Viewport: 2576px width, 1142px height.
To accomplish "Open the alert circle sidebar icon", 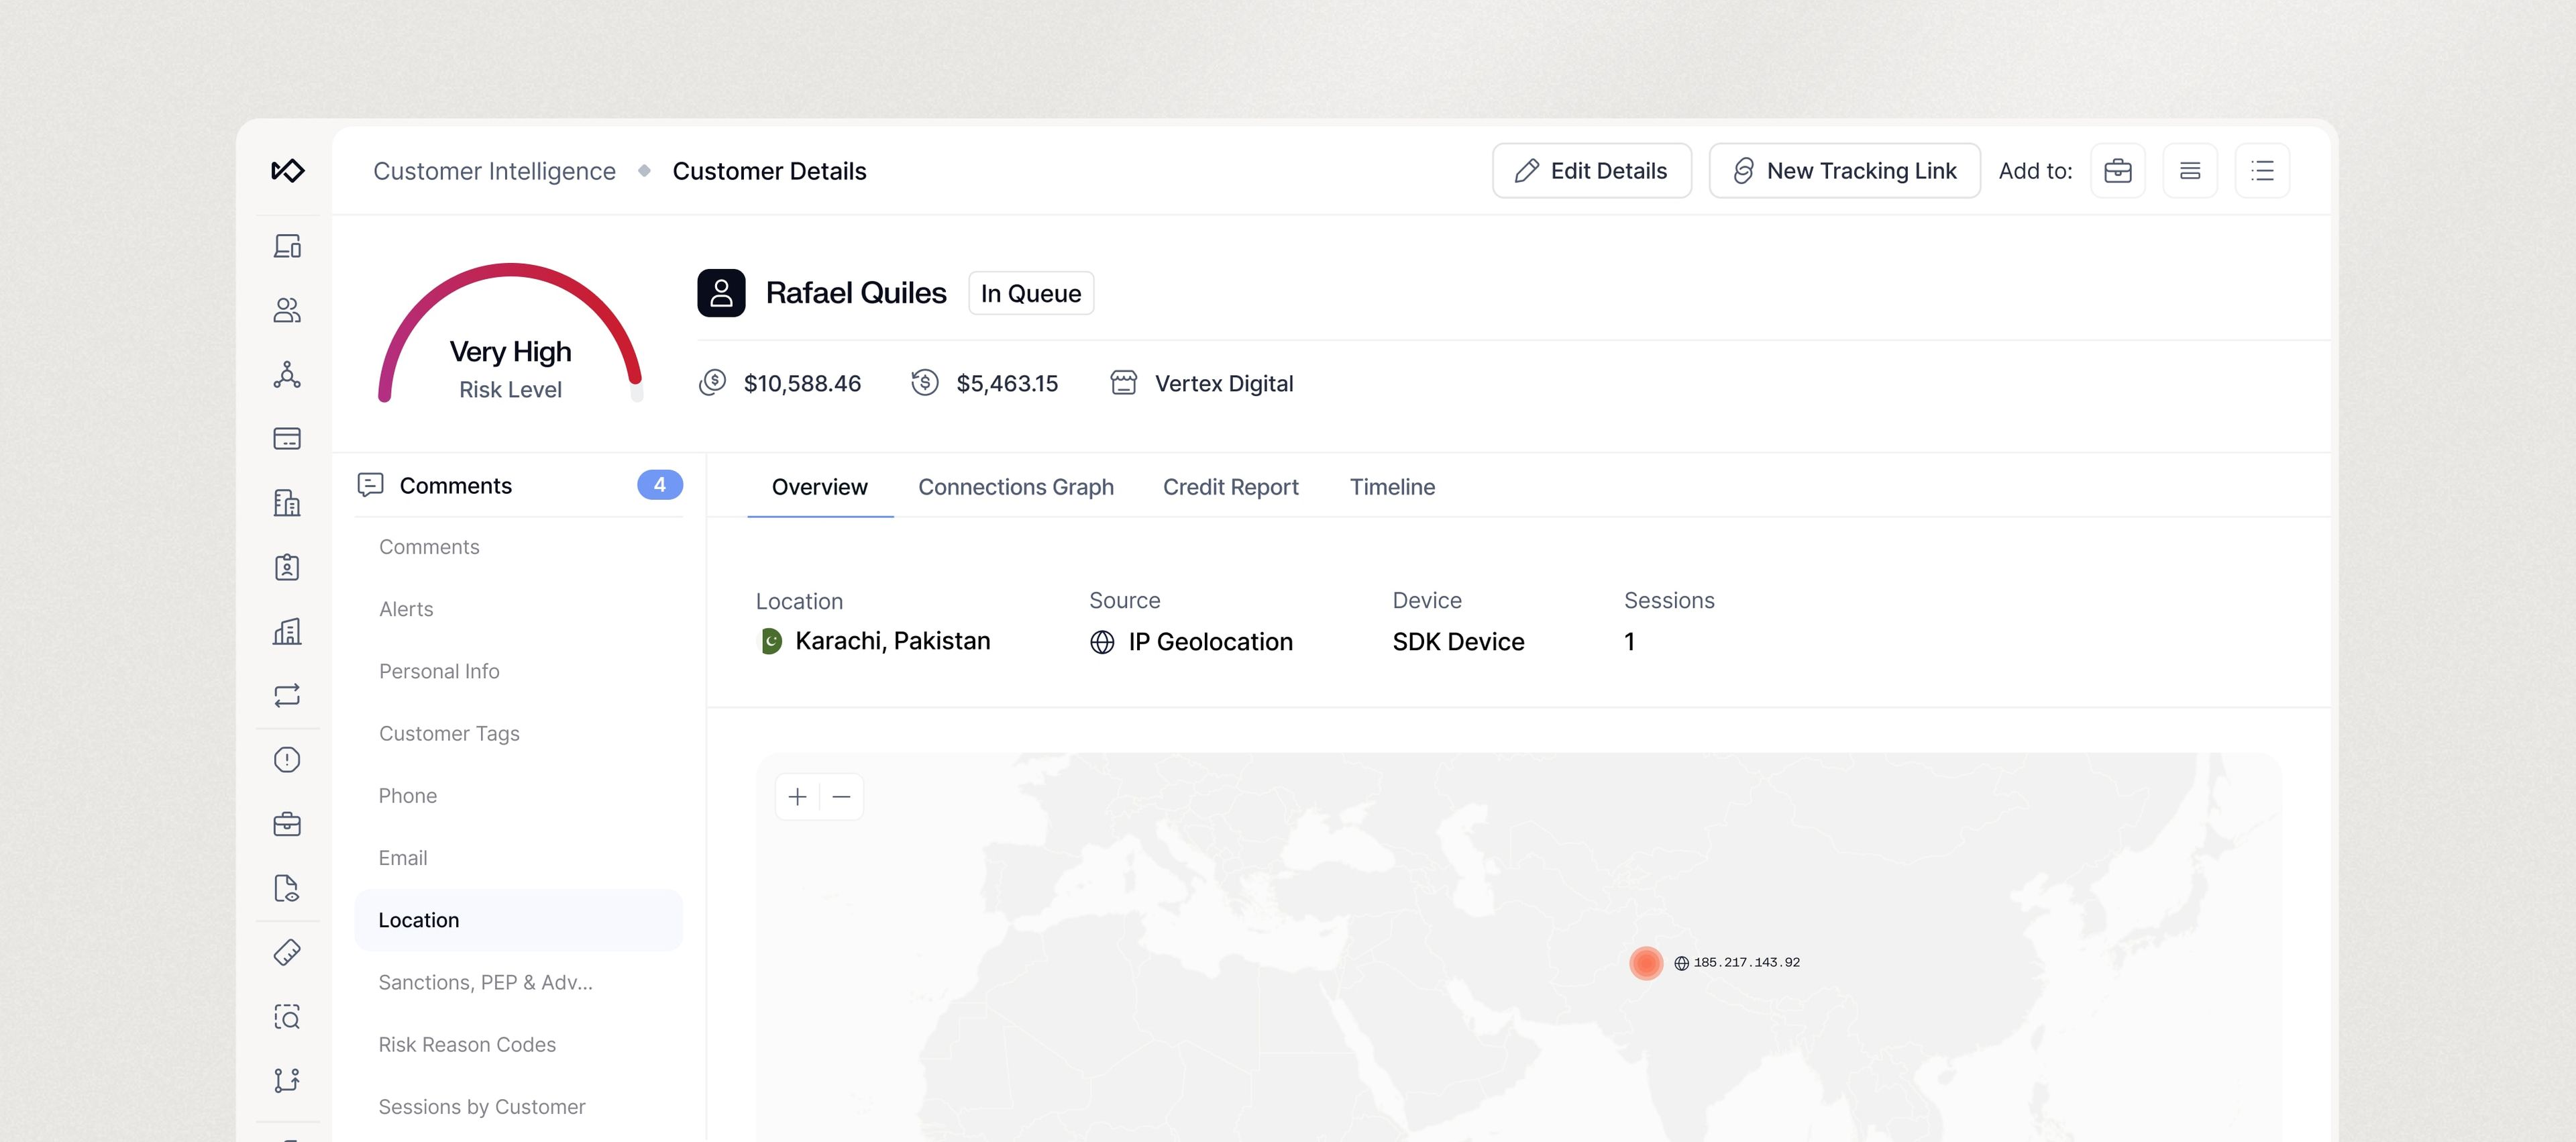I will pyautogui.click(x=287, y=760).
